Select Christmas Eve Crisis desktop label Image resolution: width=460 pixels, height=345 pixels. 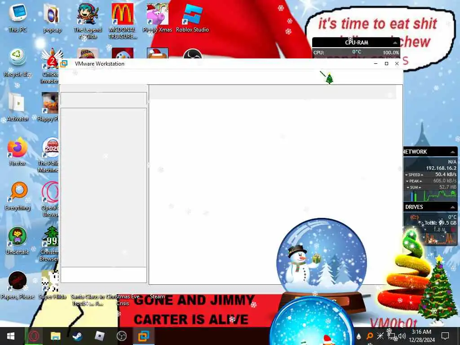click(123, 300)
